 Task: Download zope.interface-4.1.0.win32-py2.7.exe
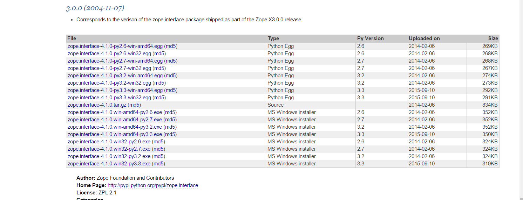109,149
